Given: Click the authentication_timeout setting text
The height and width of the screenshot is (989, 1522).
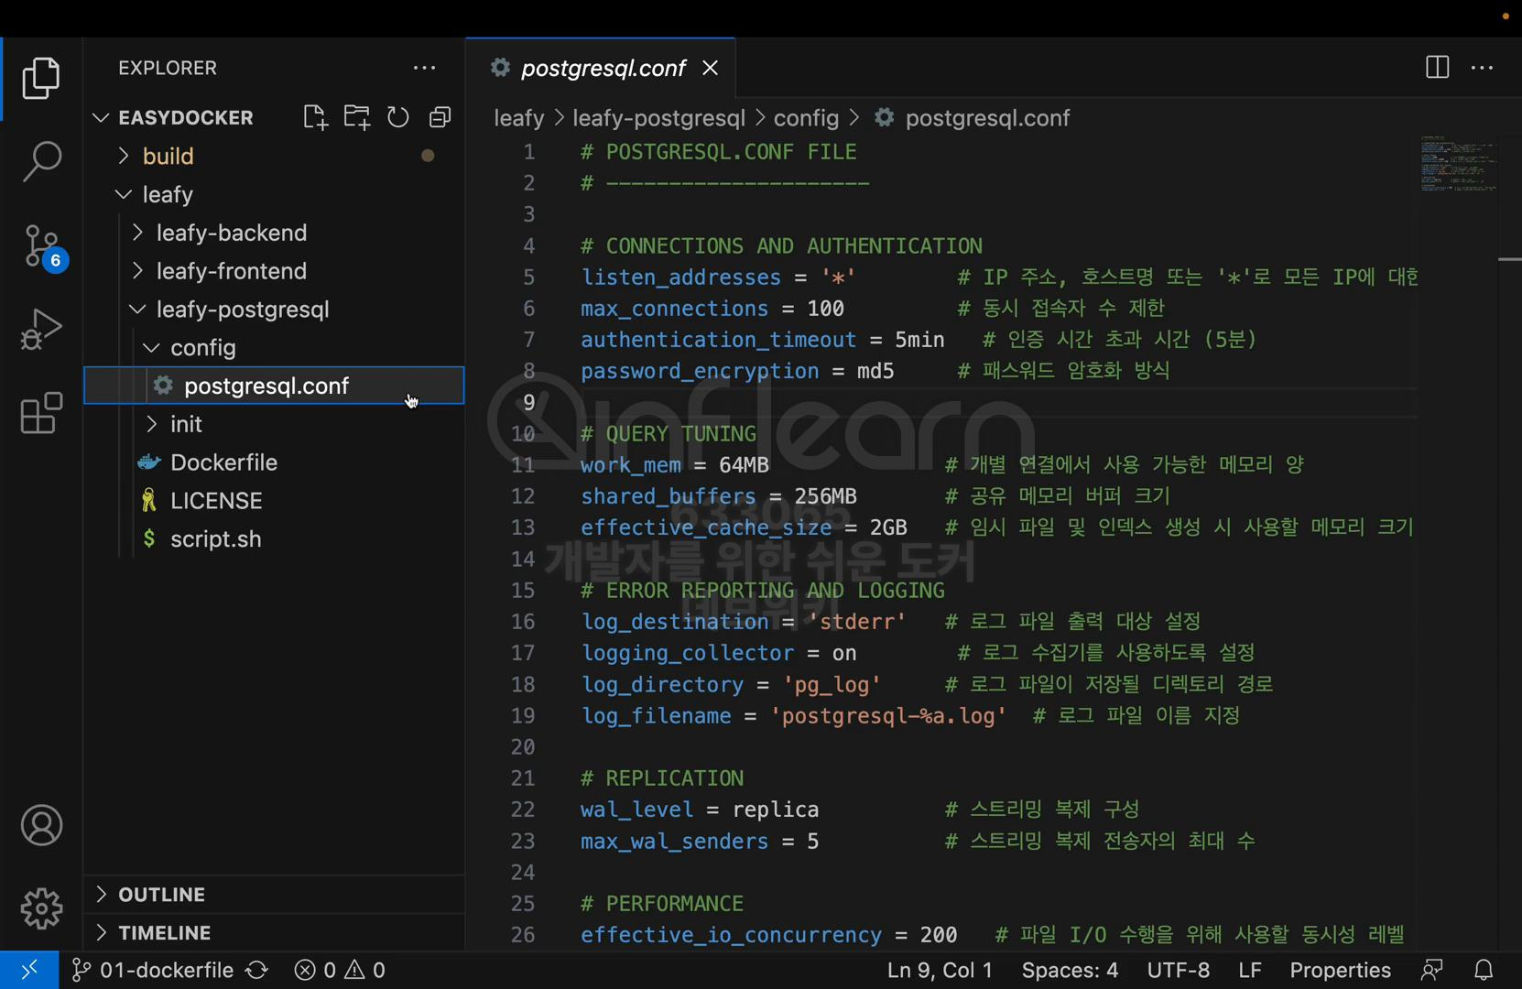Looking at the screenshot, I should tap(718, 340).
